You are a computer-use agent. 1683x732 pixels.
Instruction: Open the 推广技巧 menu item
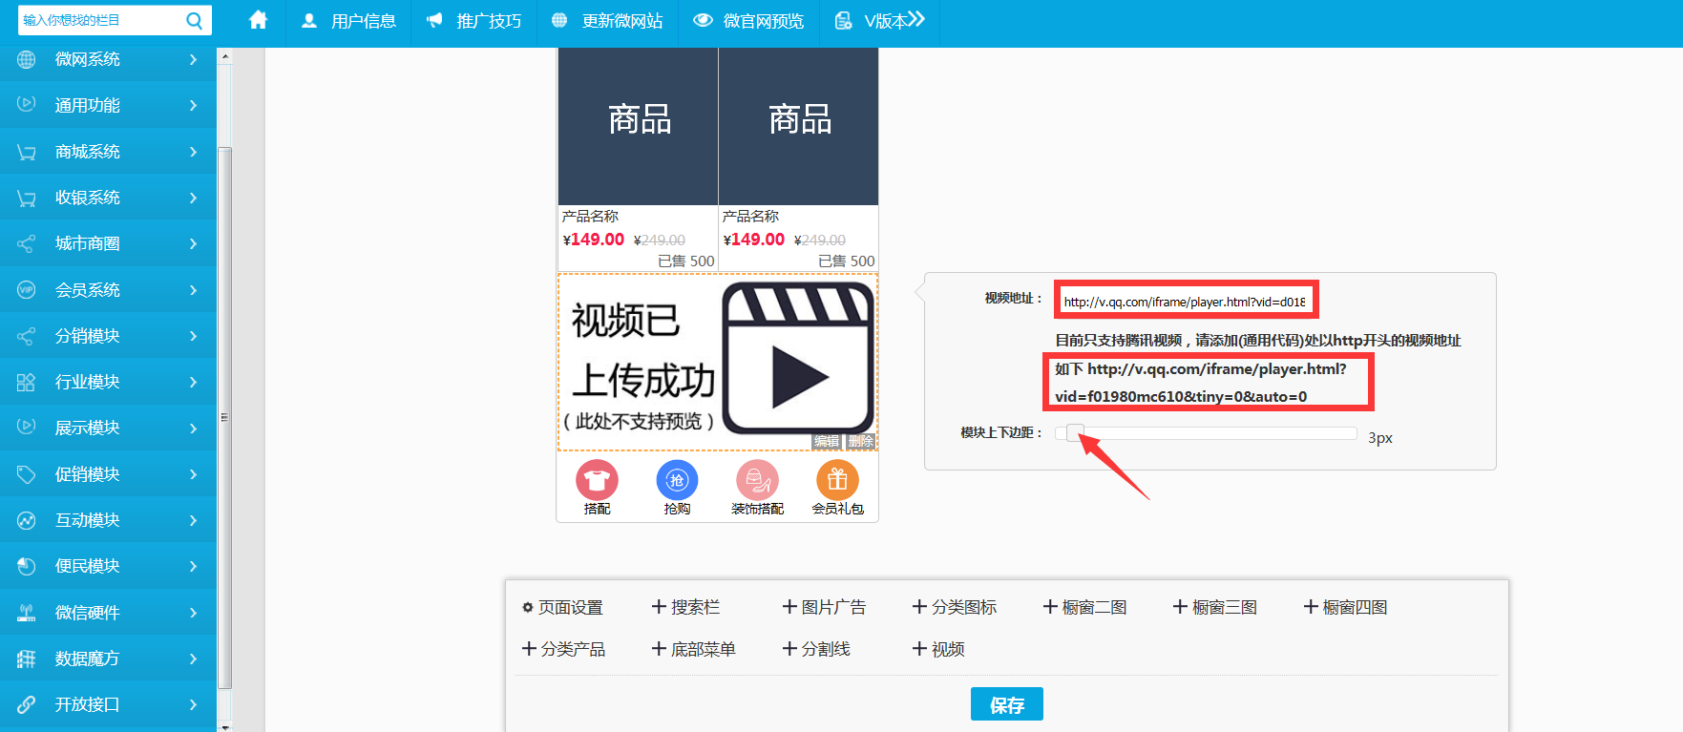point(474,21)
